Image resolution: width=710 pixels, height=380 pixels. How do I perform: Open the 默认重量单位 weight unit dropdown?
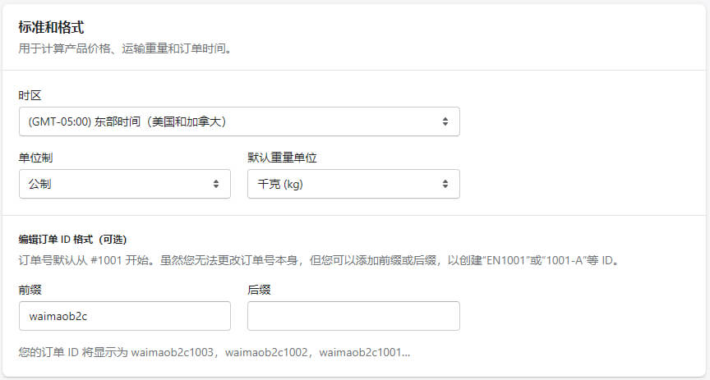[353, 184]
